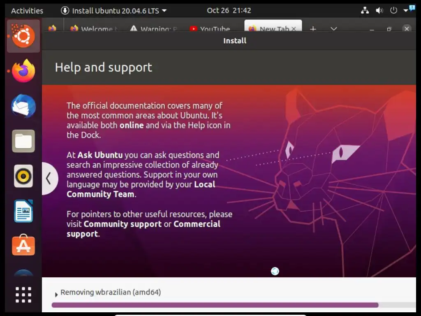Open Firefox from the dock
This screenshot has width=421, height=316.
point(23,71)
